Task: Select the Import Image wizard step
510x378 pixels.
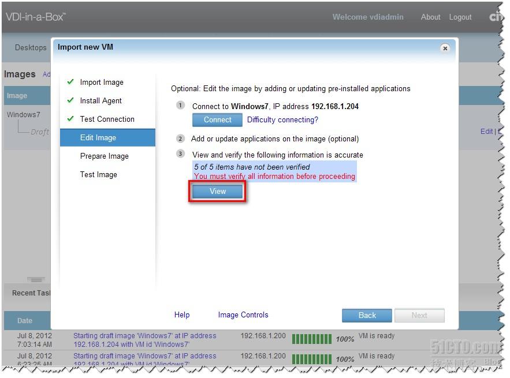Action: tap(102, 82)
